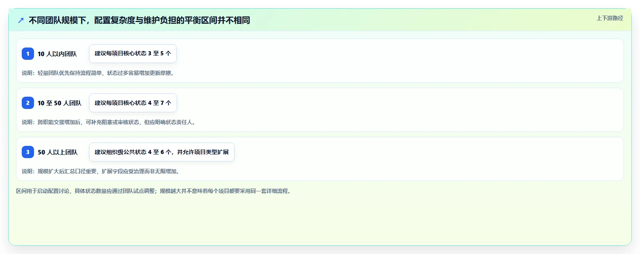Click the note about 跨职能交接增加后
This screenshot has width=640, height=254.
(x=109, y=122)
